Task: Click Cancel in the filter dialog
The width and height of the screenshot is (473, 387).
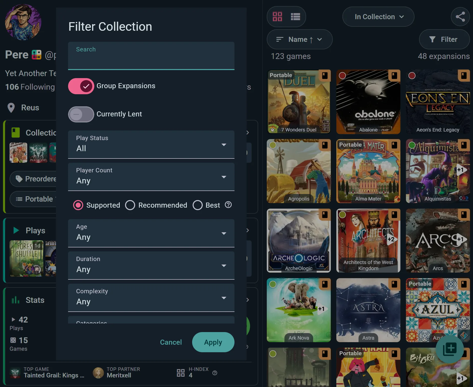Action: 171,342
